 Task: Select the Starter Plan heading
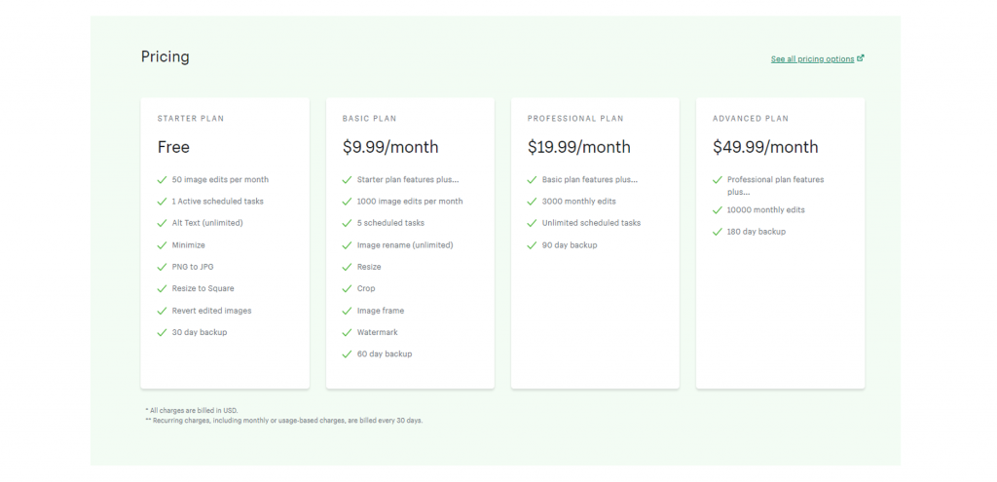(x=191, y=119)
